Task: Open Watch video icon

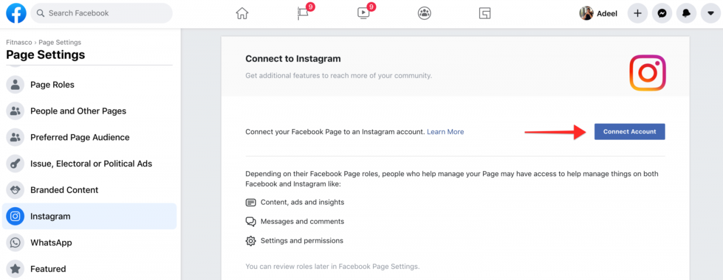Action: tap(364, 13)
